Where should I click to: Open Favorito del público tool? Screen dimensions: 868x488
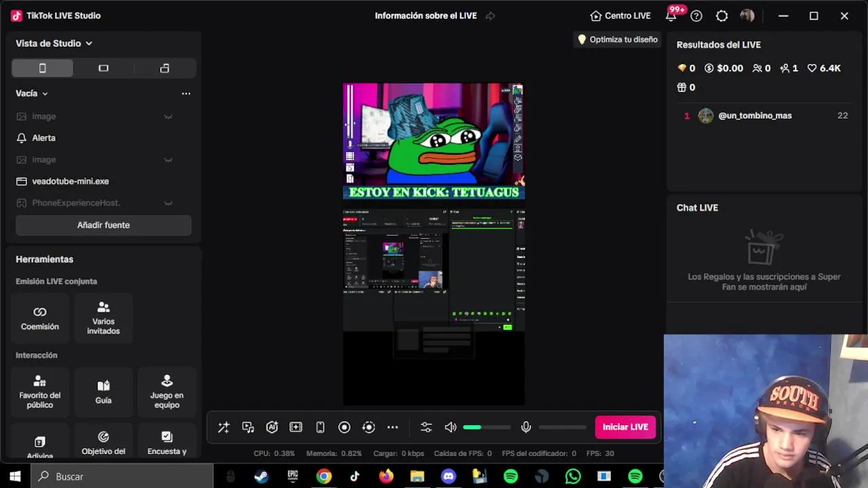tap(40, 392)
